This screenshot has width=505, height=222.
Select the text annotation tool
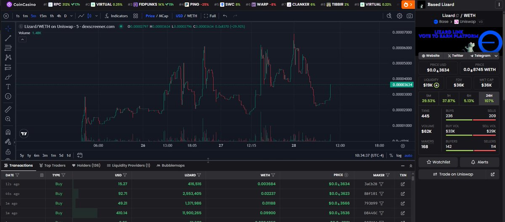8,86
